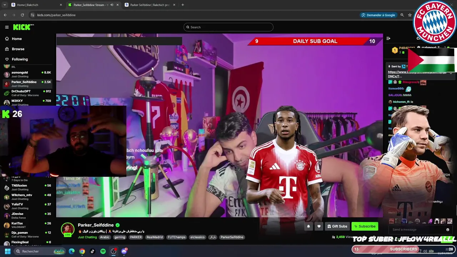Open the Just Chatting category link
This screenshot has width=457, height=257.
87,237
